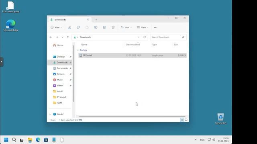Click the ENG language indicator
257x144 pixels.
tap(202, 140)
